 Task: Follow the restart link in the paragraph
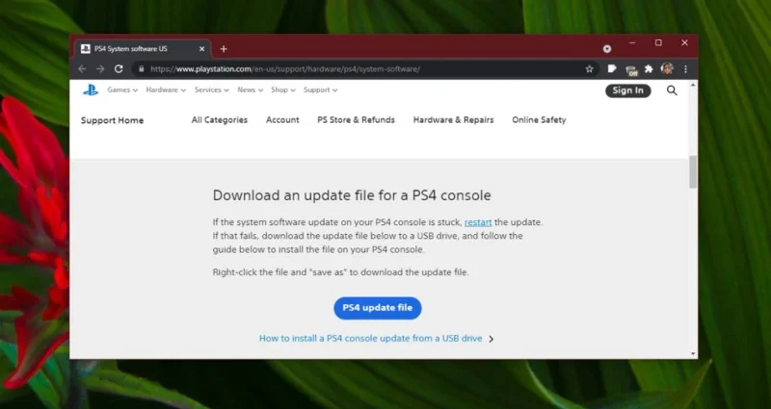tap(478, 222)
